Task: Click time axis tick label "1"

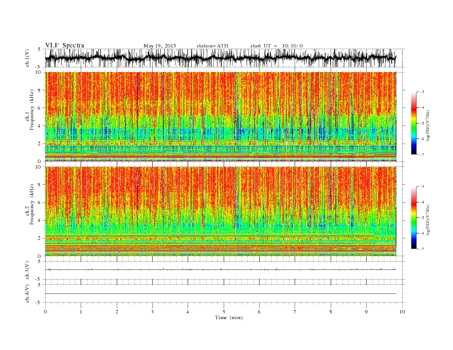Action: 81,312
